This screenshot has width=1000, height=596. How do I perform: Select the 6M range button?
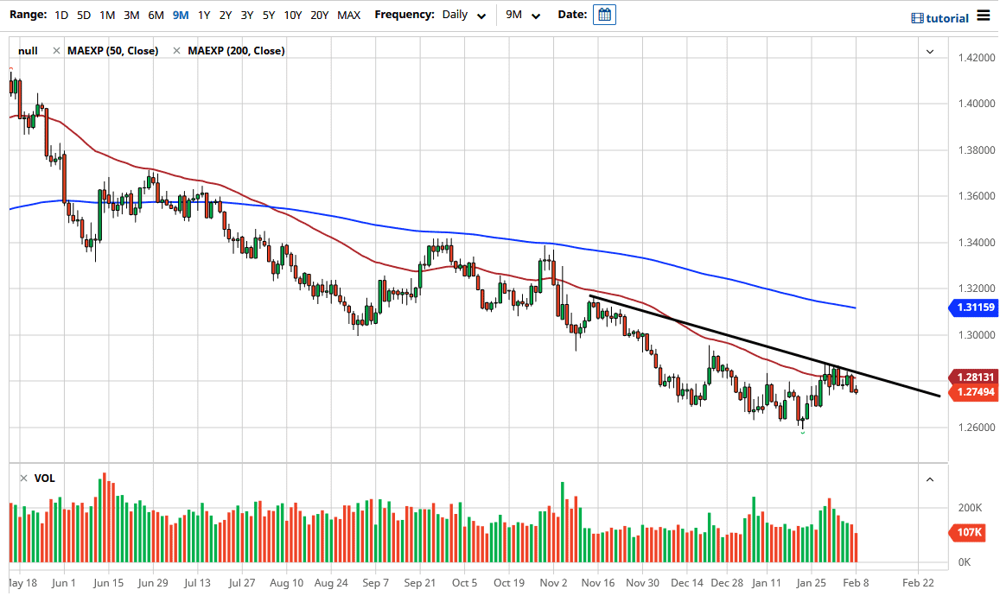pyautogui.click(x=156, y=14)
